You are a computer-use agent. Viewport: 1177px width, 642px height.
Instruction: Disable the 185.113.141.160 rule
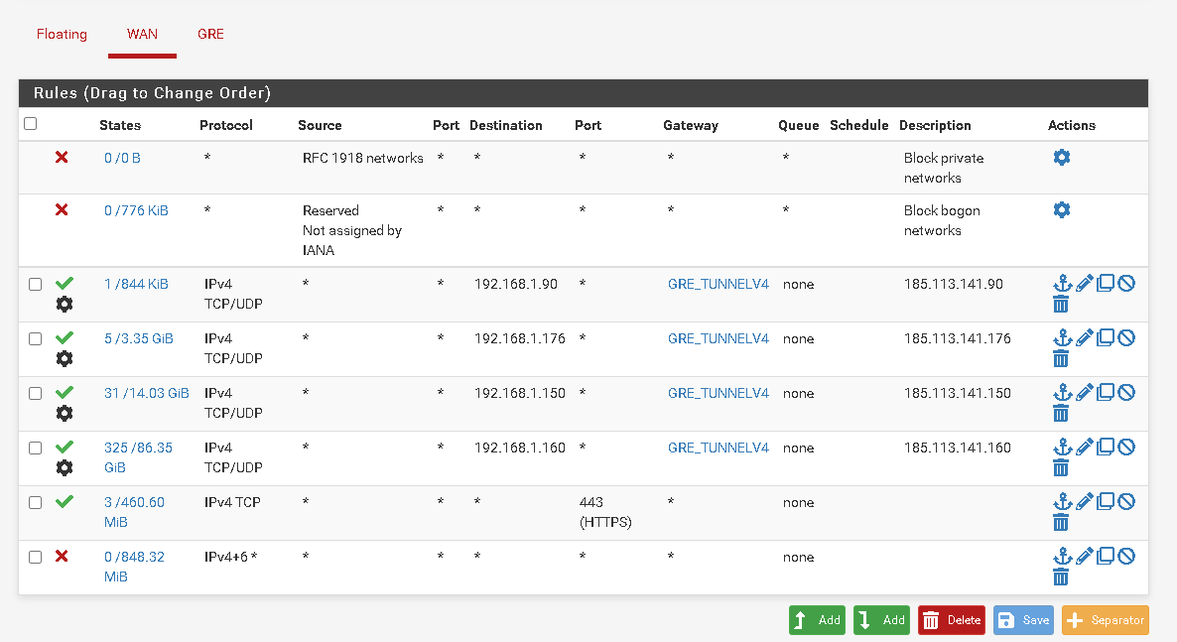(x=1126, y=448)
